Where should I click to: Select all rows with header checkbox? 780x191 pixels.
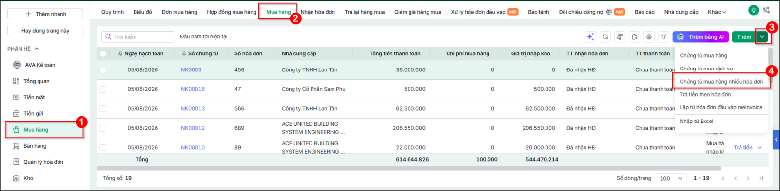[x=103, y=54]
